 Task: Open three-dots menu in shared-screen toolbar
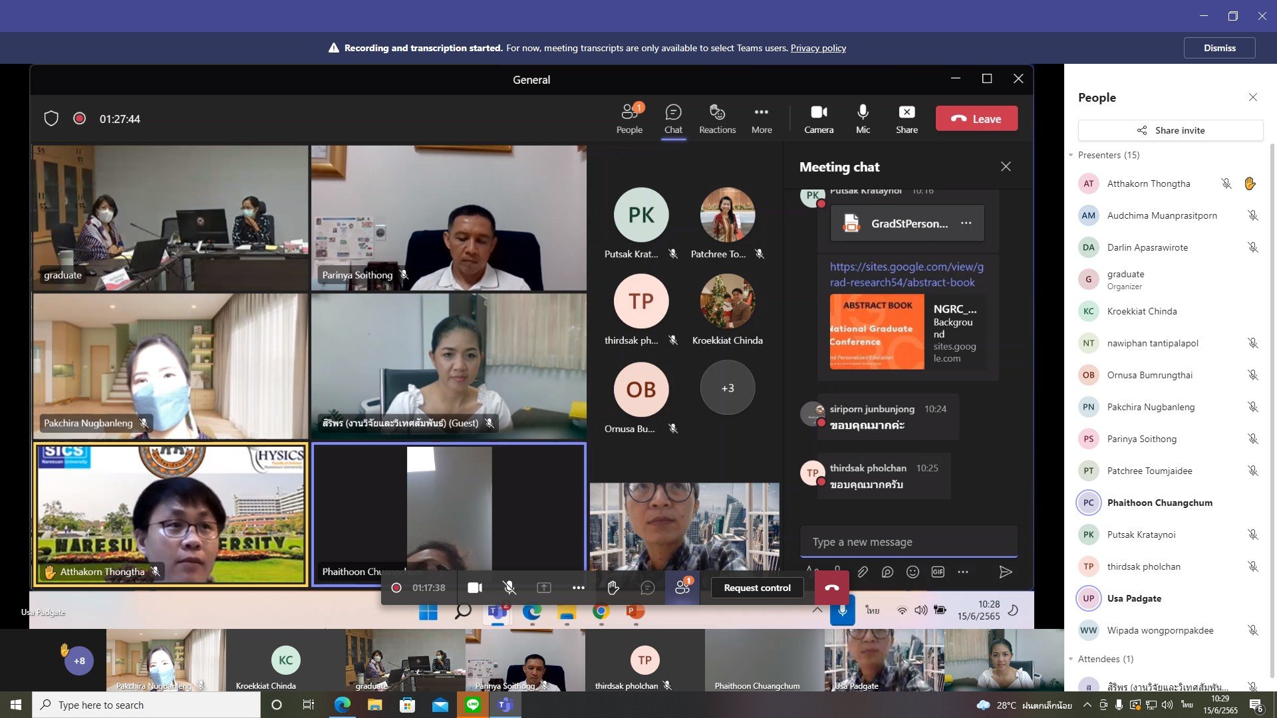point(578,588)
